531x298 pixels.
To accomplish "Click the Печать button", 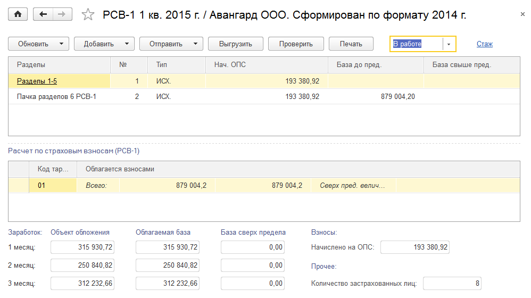I will 351,44.
